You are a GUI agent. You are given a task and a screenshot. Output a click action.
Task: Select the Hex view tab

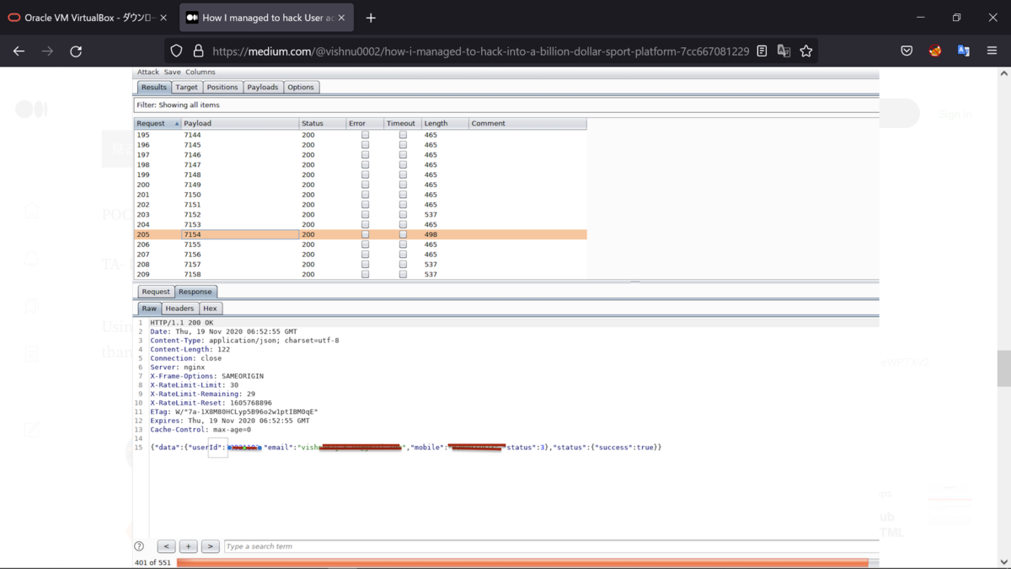click(x=211, y=309)
